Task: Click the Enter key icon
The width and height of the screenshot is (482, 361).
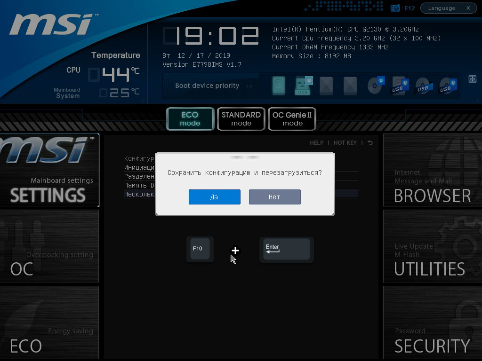Action: [287, 249]
